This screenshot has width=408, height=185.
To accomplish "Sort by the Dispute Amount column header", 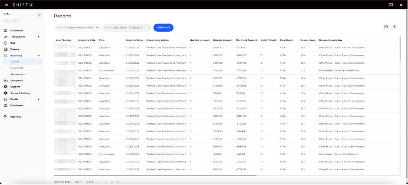I will [222, 40].
